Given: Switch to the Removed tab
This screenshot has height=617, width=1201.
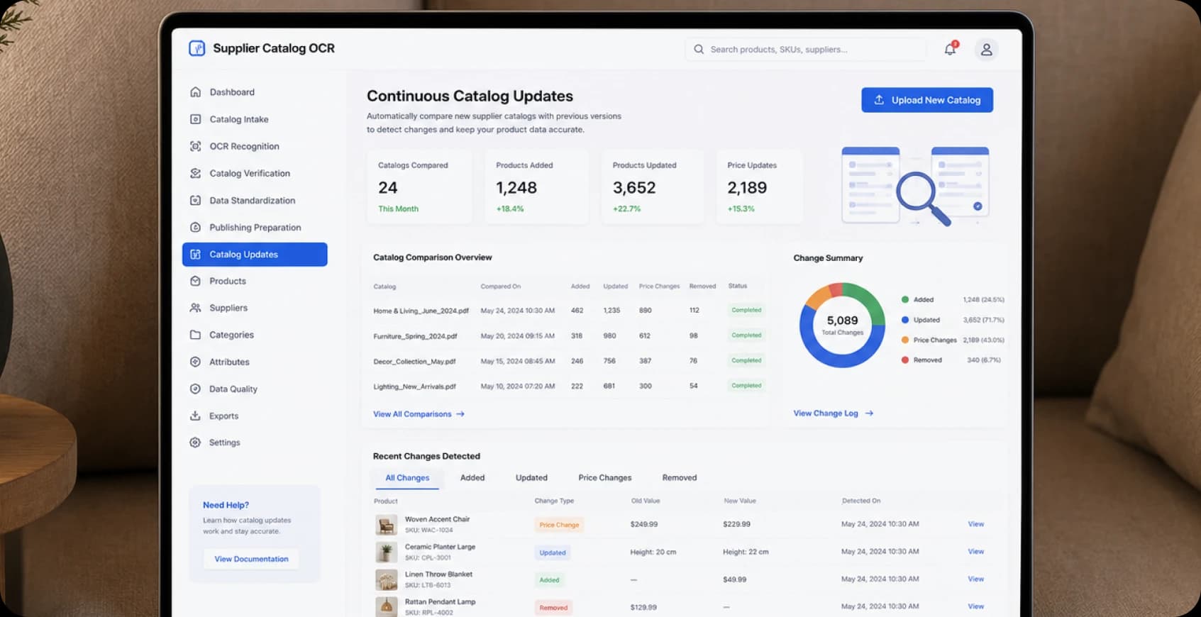Looking at the screenshot, I should [680, 478].
